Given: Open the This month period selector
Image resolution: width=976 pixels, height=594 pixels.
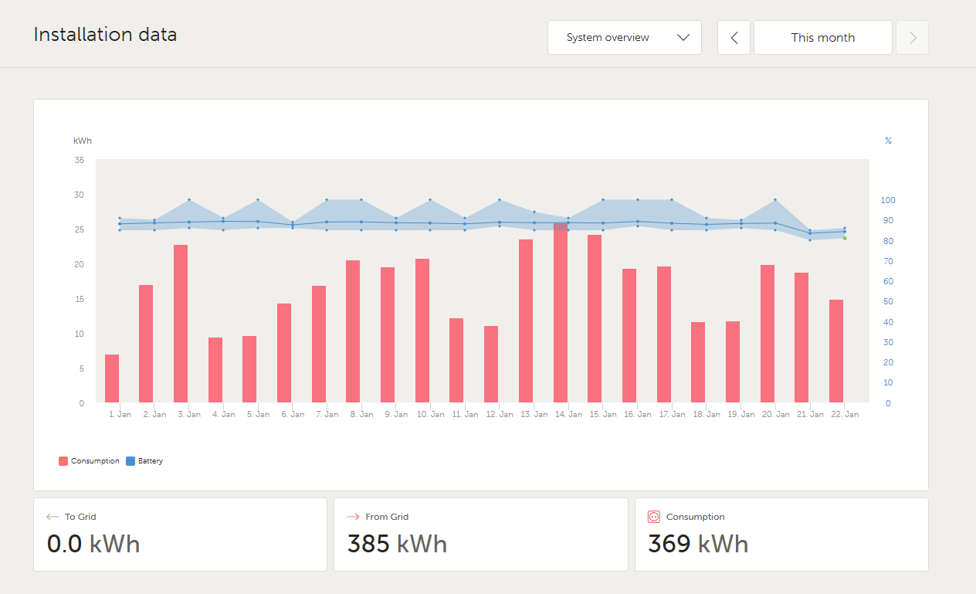Looking at the screenshot, I should pyautogui.click(x=822, y=38).
